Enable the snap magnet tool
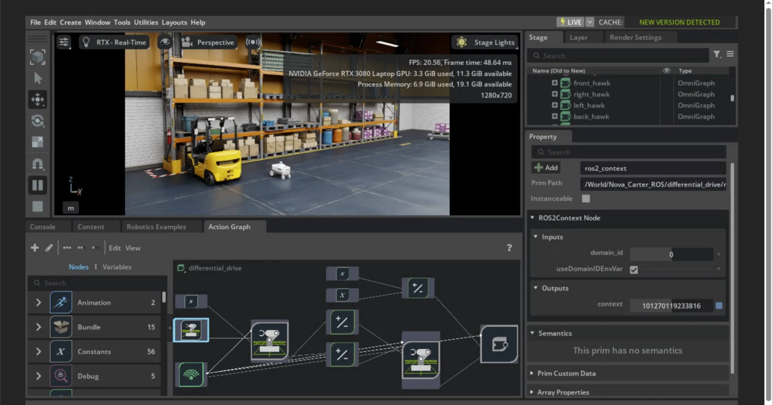Screen dimensions: 773x405 coord(37,164)
